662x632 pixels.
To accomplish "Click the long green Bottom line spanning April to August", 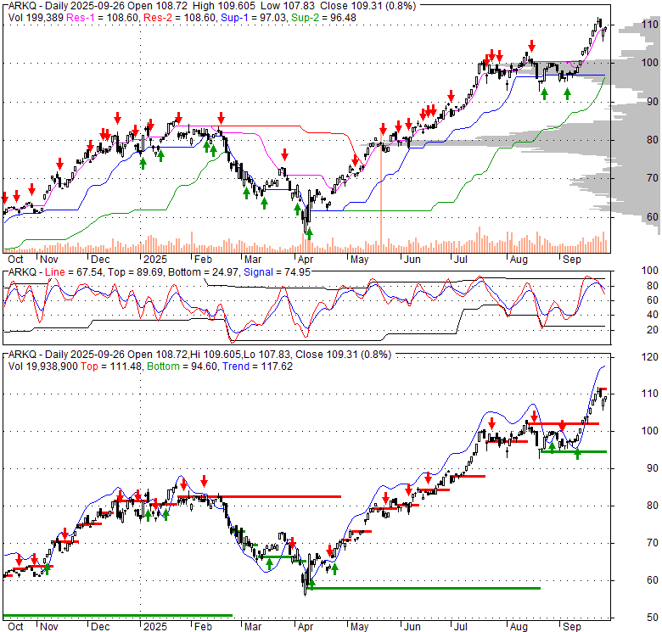I will pos(424,588).
